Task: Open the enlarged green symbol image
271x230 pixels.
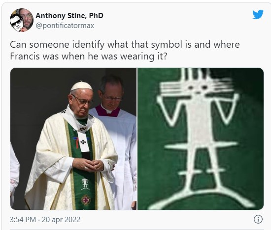Action: point(201,139)
